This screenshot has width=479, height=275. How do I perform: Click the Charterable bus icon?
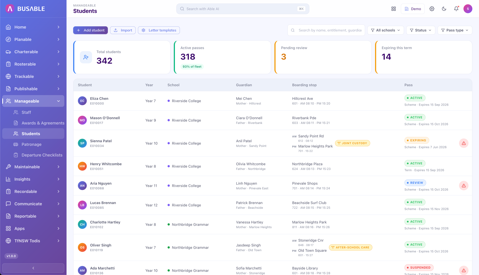coord(8,52)
